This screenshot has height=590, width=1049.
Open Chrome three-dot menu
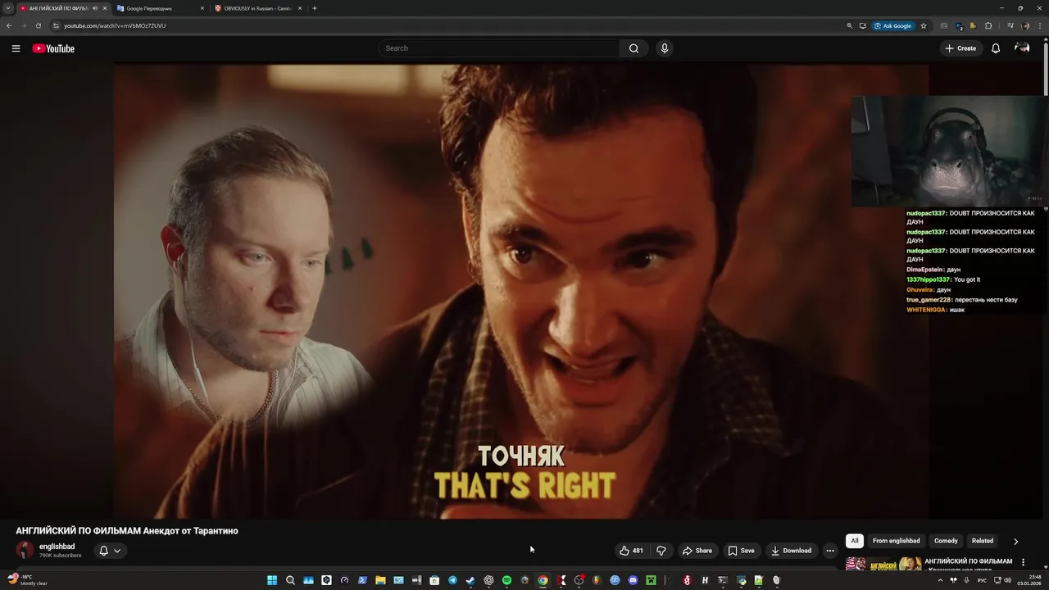1039,25
